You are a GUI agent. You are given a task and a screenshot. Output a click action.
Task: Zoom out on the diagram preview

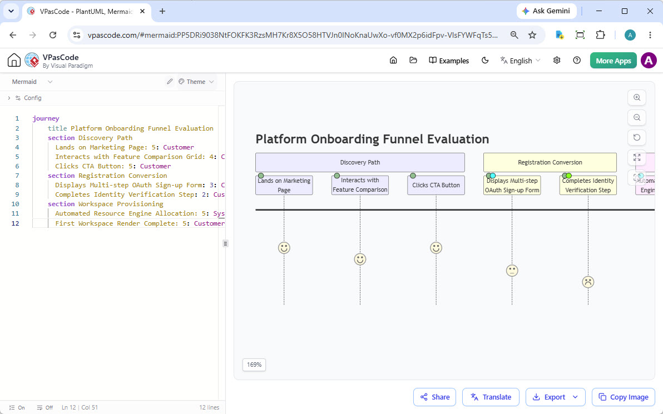tap(637, 117)
